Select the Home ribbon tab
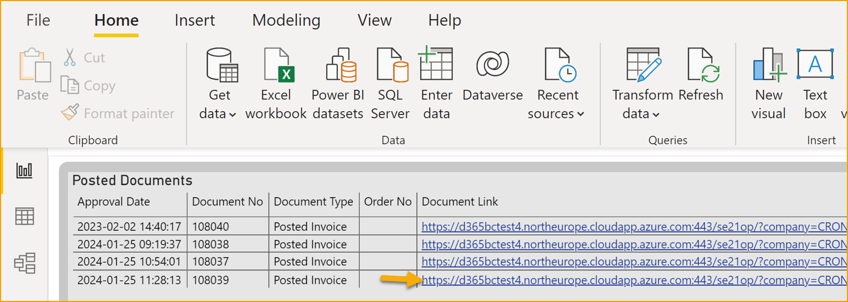 [x=116, y=20]
